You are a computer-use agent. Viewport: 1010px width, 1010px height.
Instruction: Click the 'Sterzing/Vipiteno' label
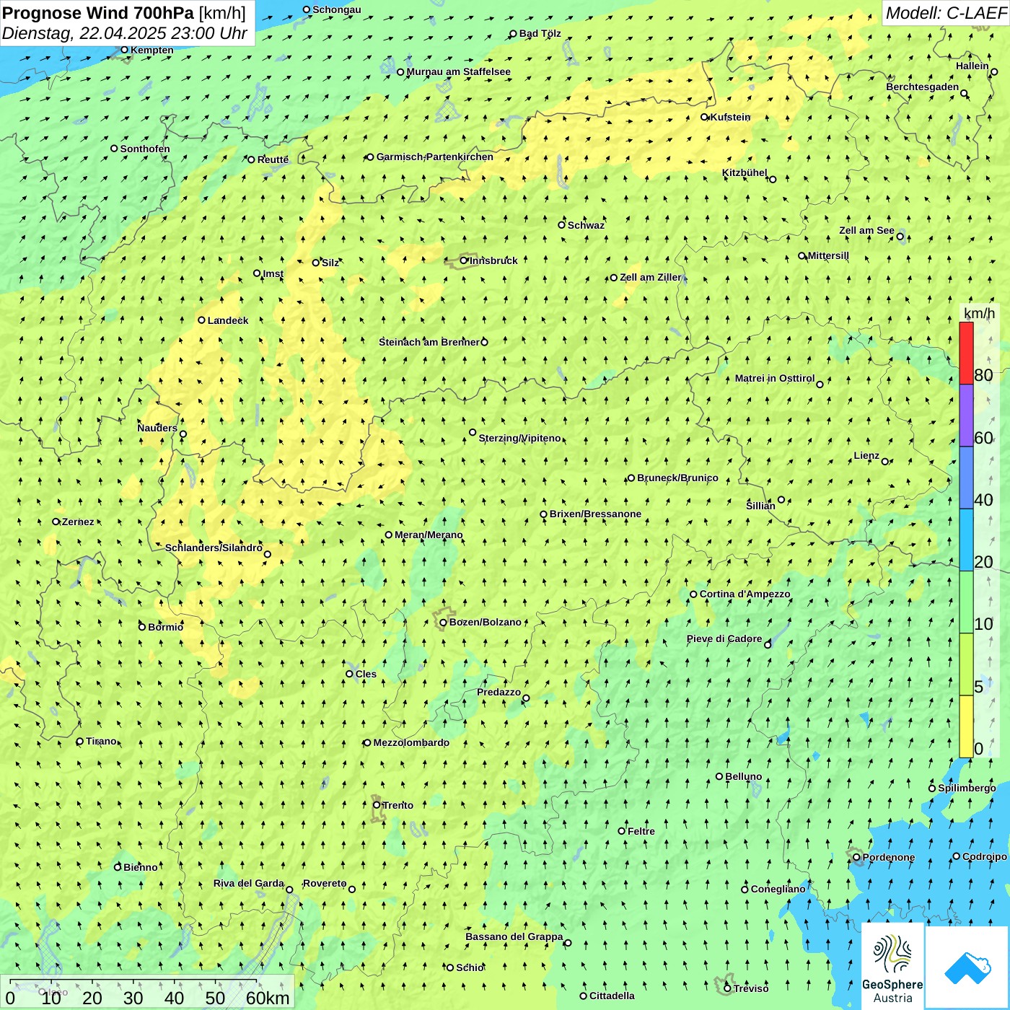point(519,438)
